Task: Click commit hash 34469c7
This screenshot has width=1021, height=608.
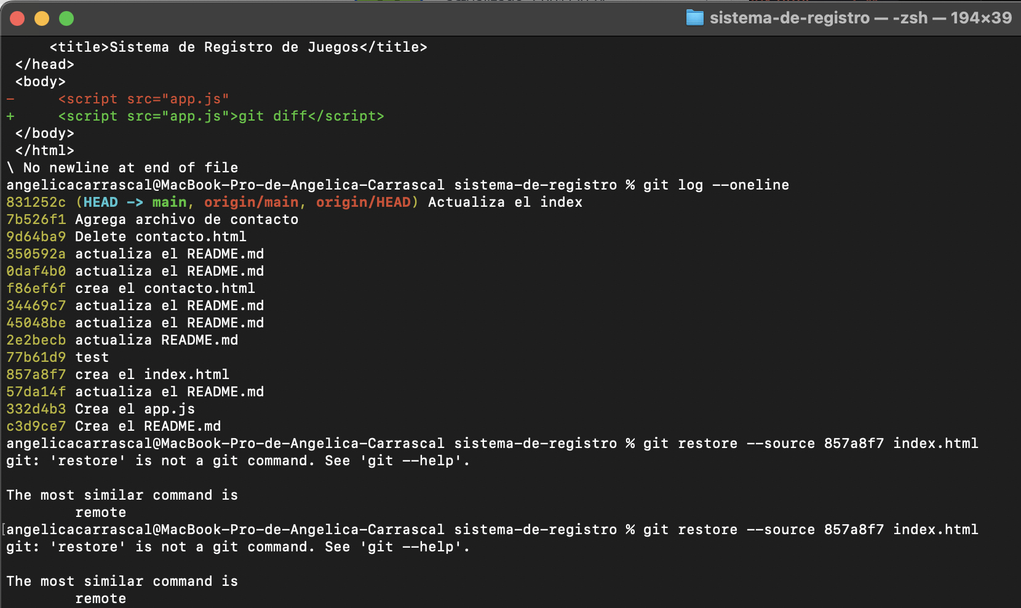Action: pos(36,306)
